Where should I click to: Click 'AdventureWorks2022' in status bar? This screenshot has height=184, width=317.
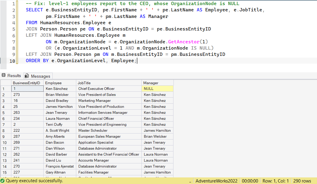pos(216,181)
